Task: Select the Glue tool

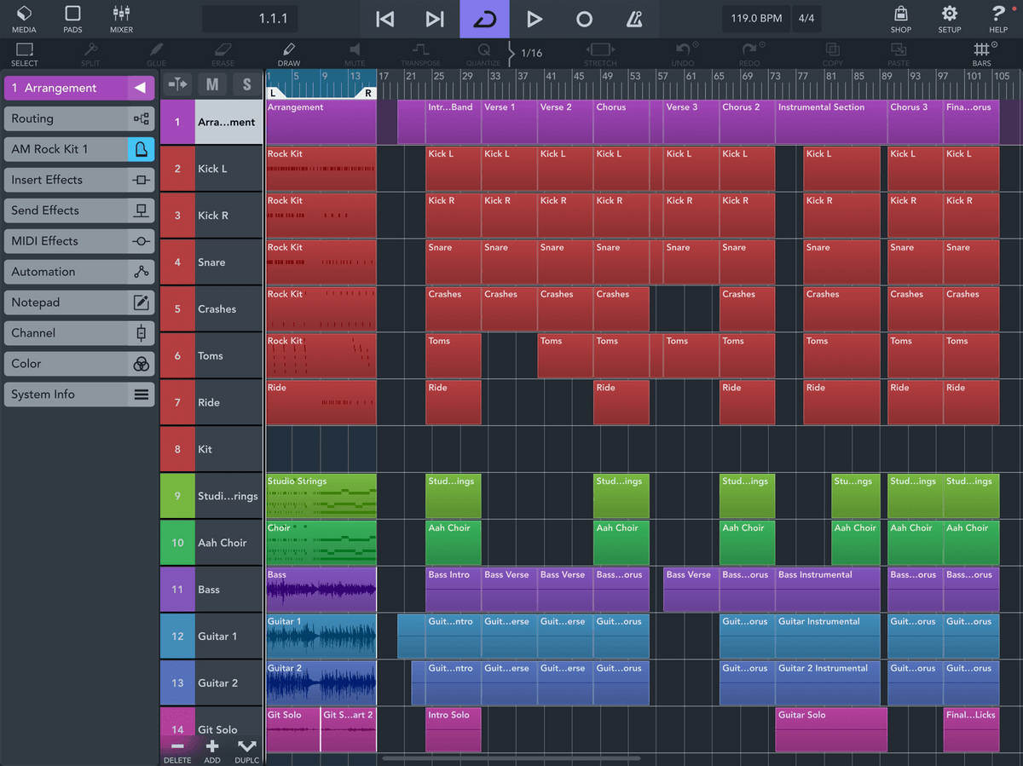Action: (156, 54)
